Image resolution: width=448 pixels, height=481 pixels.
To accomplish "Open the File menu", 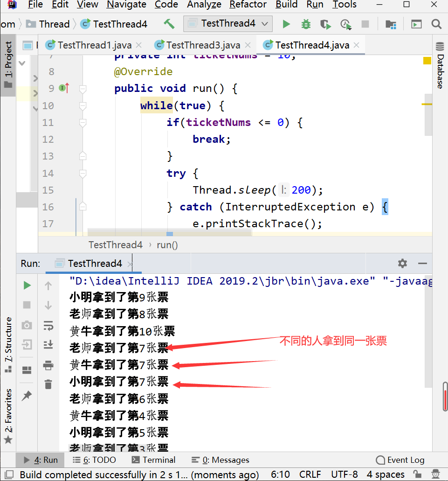I will [x=35, y=5].
